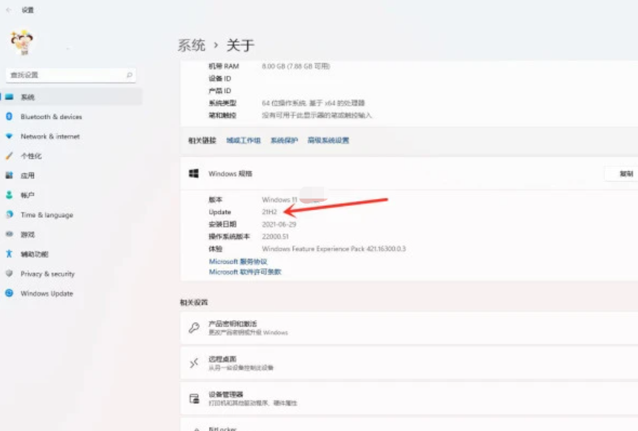Go to Network & internet settings
This screenshot has width=638, height=431.
pos(50,136)
